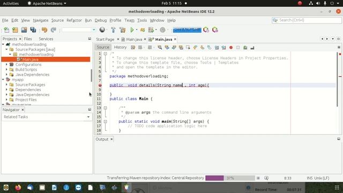Click the Shift Line Right icon
Screen dimensions: 343x193
point(223,48)
